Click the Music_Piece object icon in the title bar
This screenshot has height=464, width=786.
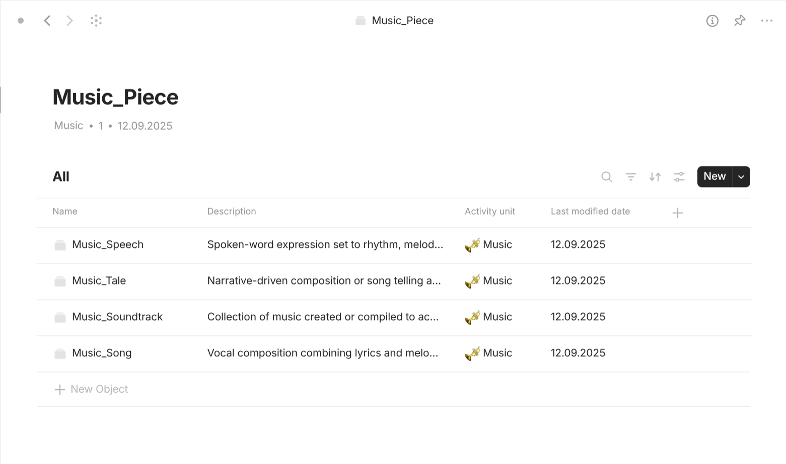click(x=360, y=21)
